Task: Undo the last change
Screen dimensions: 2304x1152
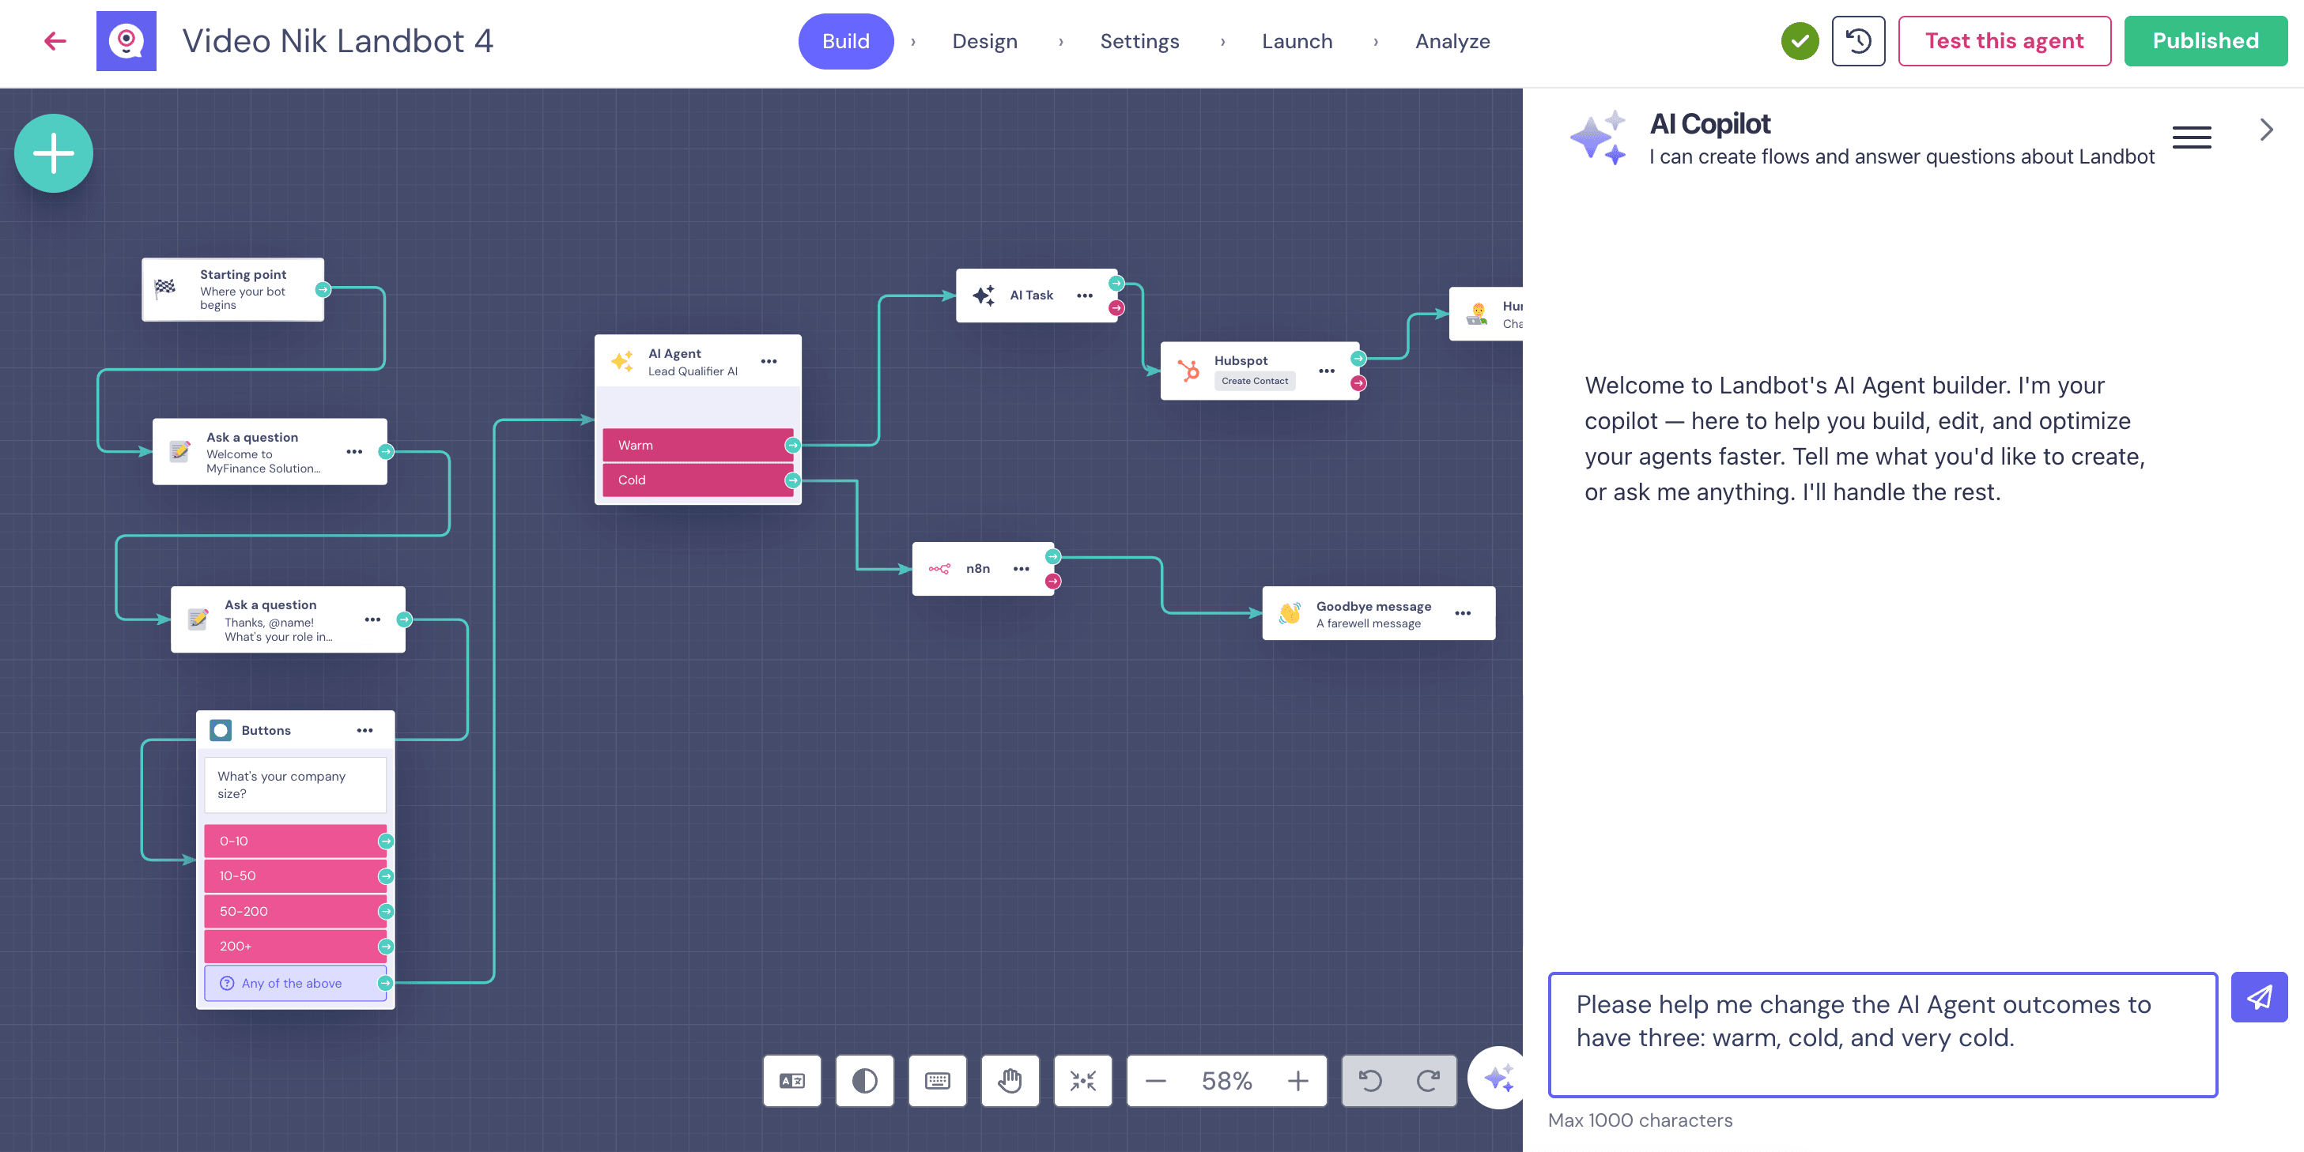Action: click(x=1371, y=1081)
